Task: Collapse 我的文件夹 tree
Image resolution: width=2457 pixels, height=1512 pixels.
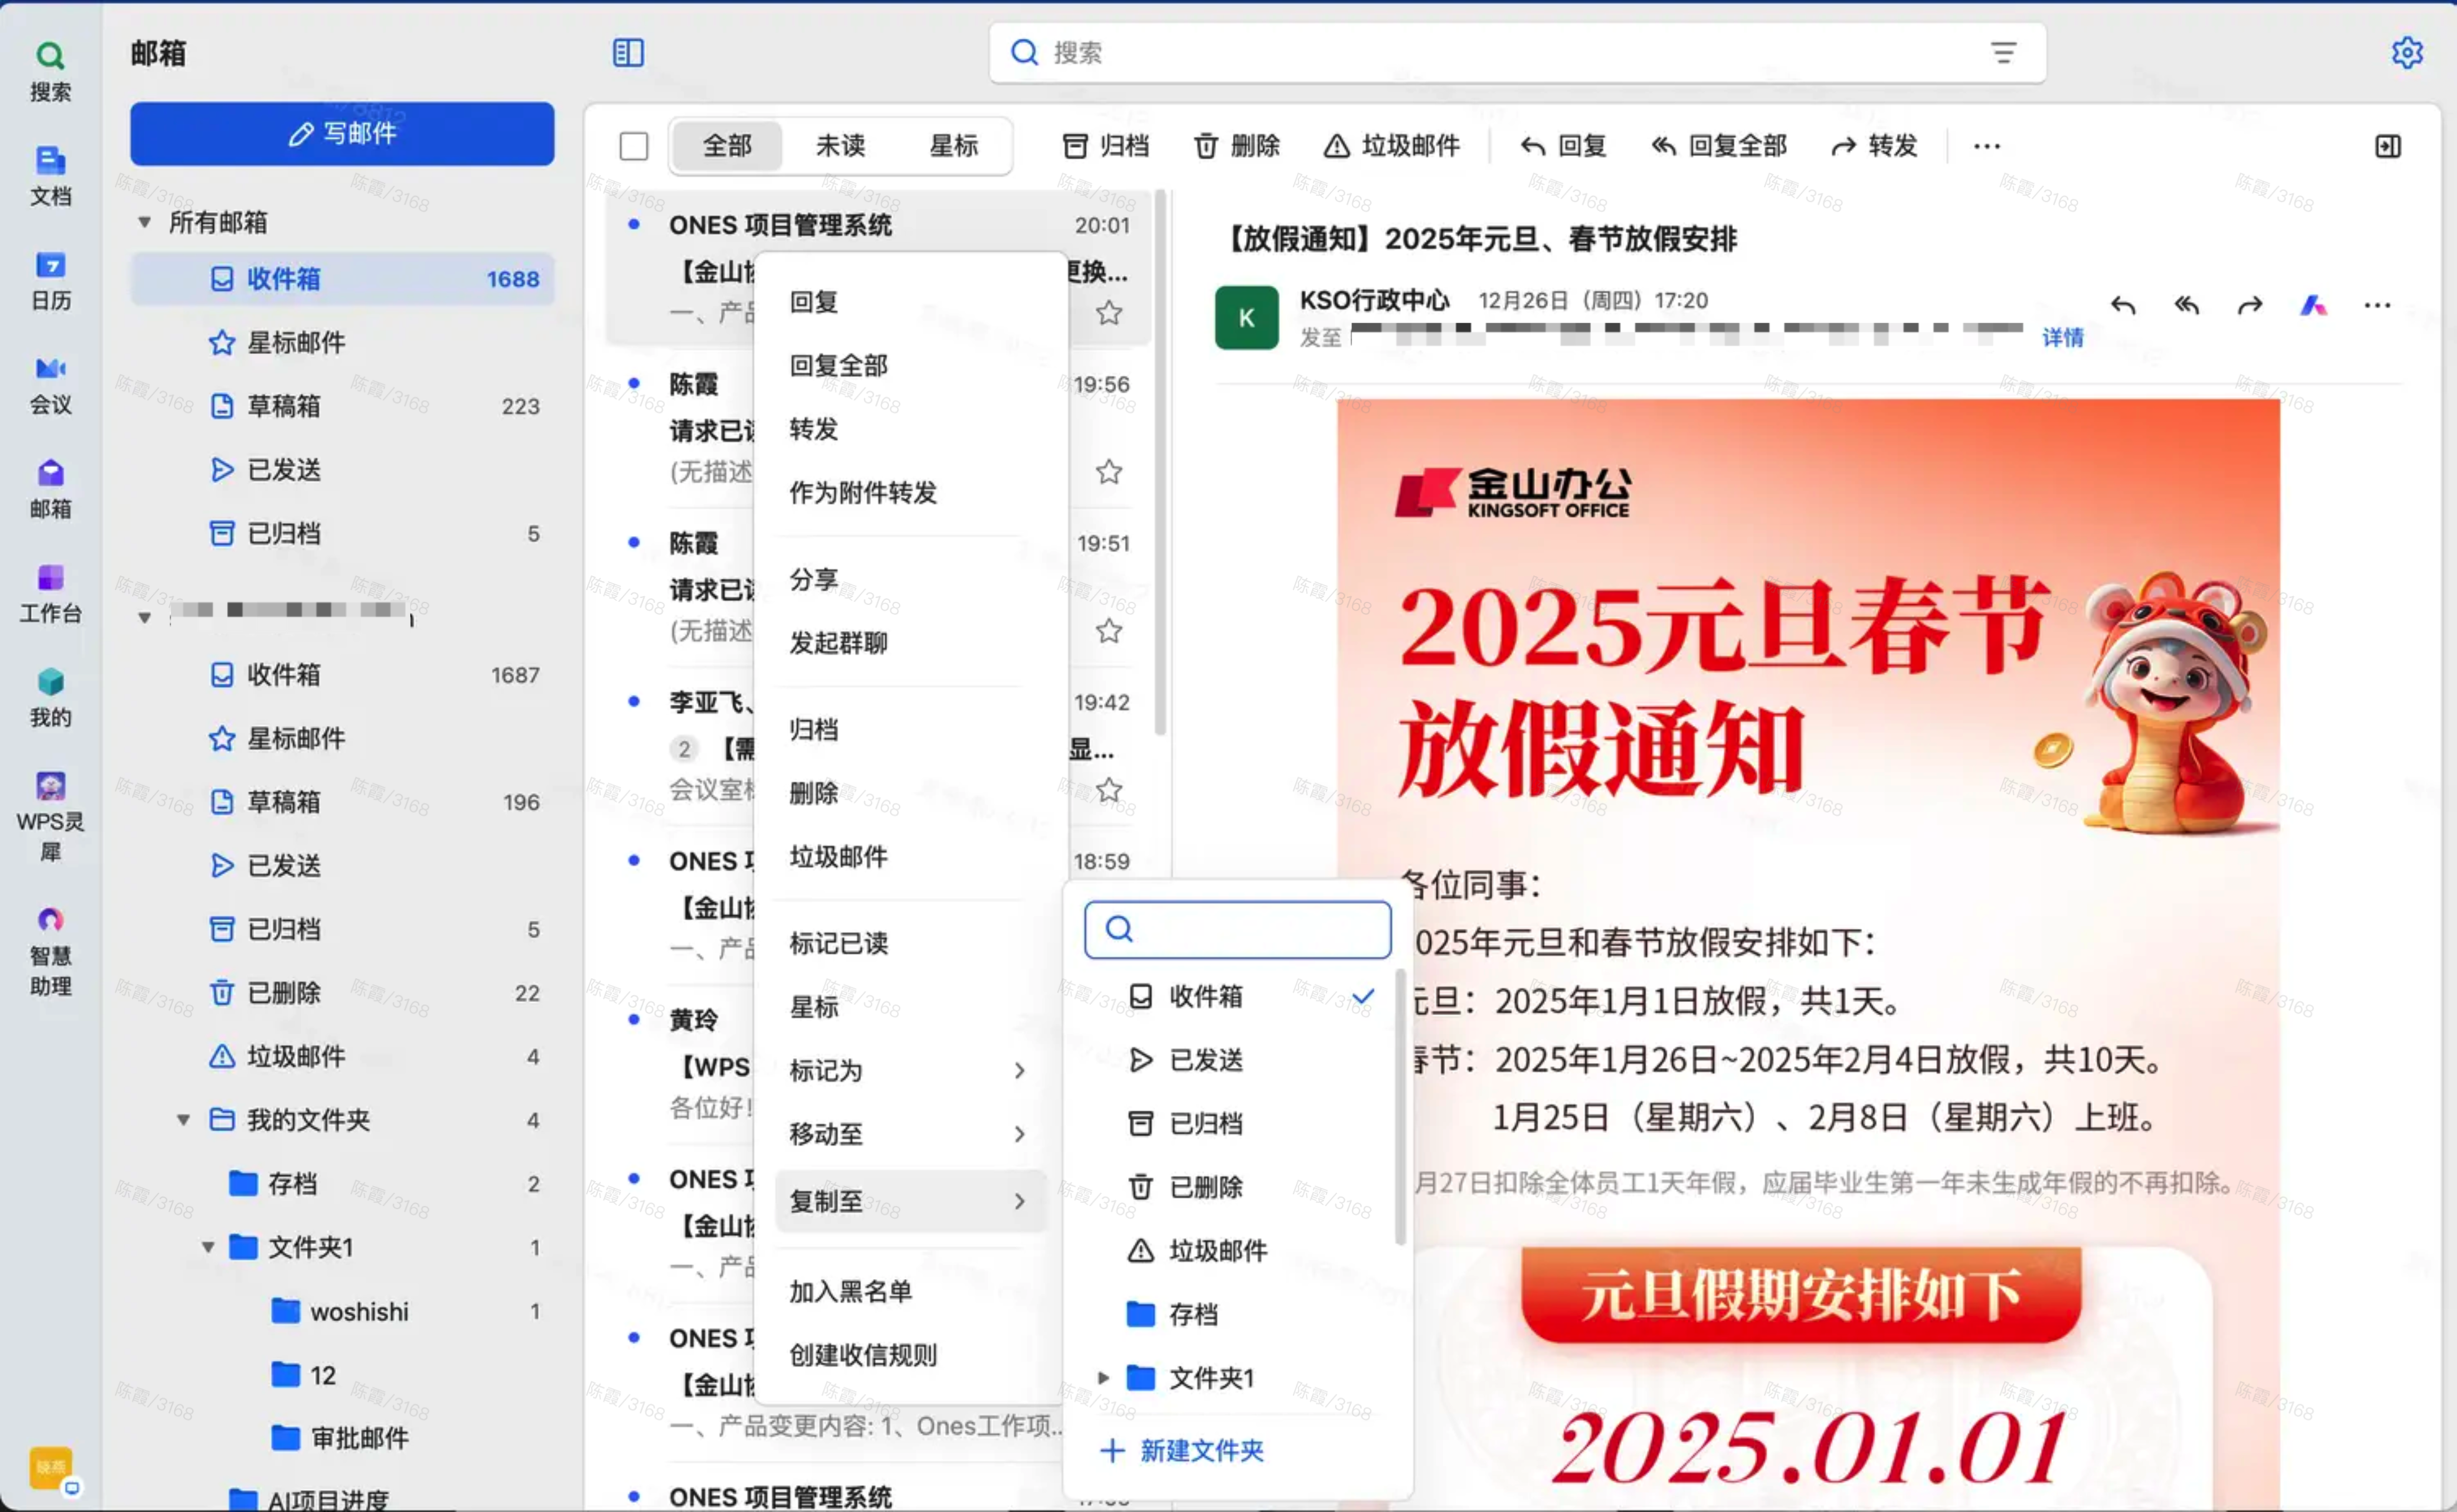Action: click(x=184, y=1119)
